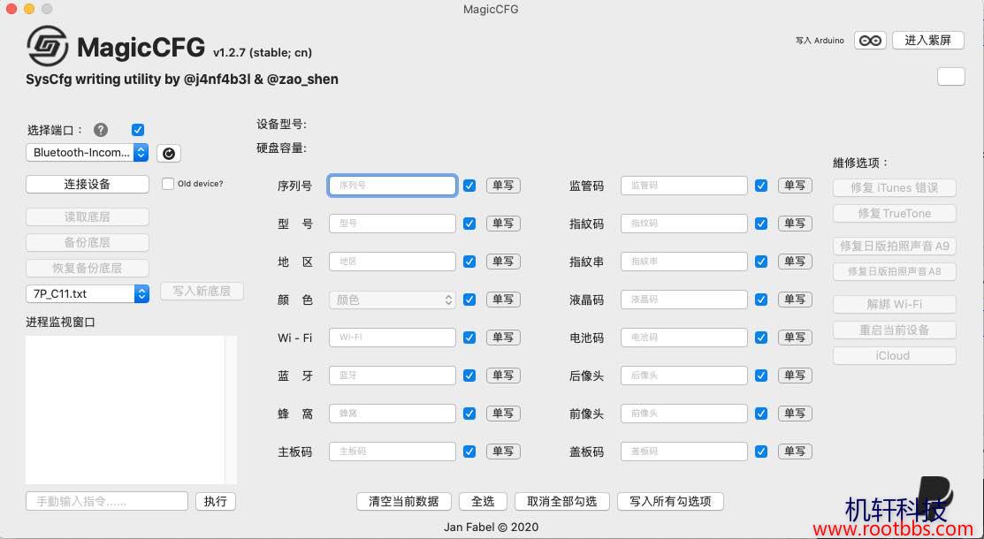
Task: Click inside the 进程监视窗口 log area
Action: [x=131, y=410]
